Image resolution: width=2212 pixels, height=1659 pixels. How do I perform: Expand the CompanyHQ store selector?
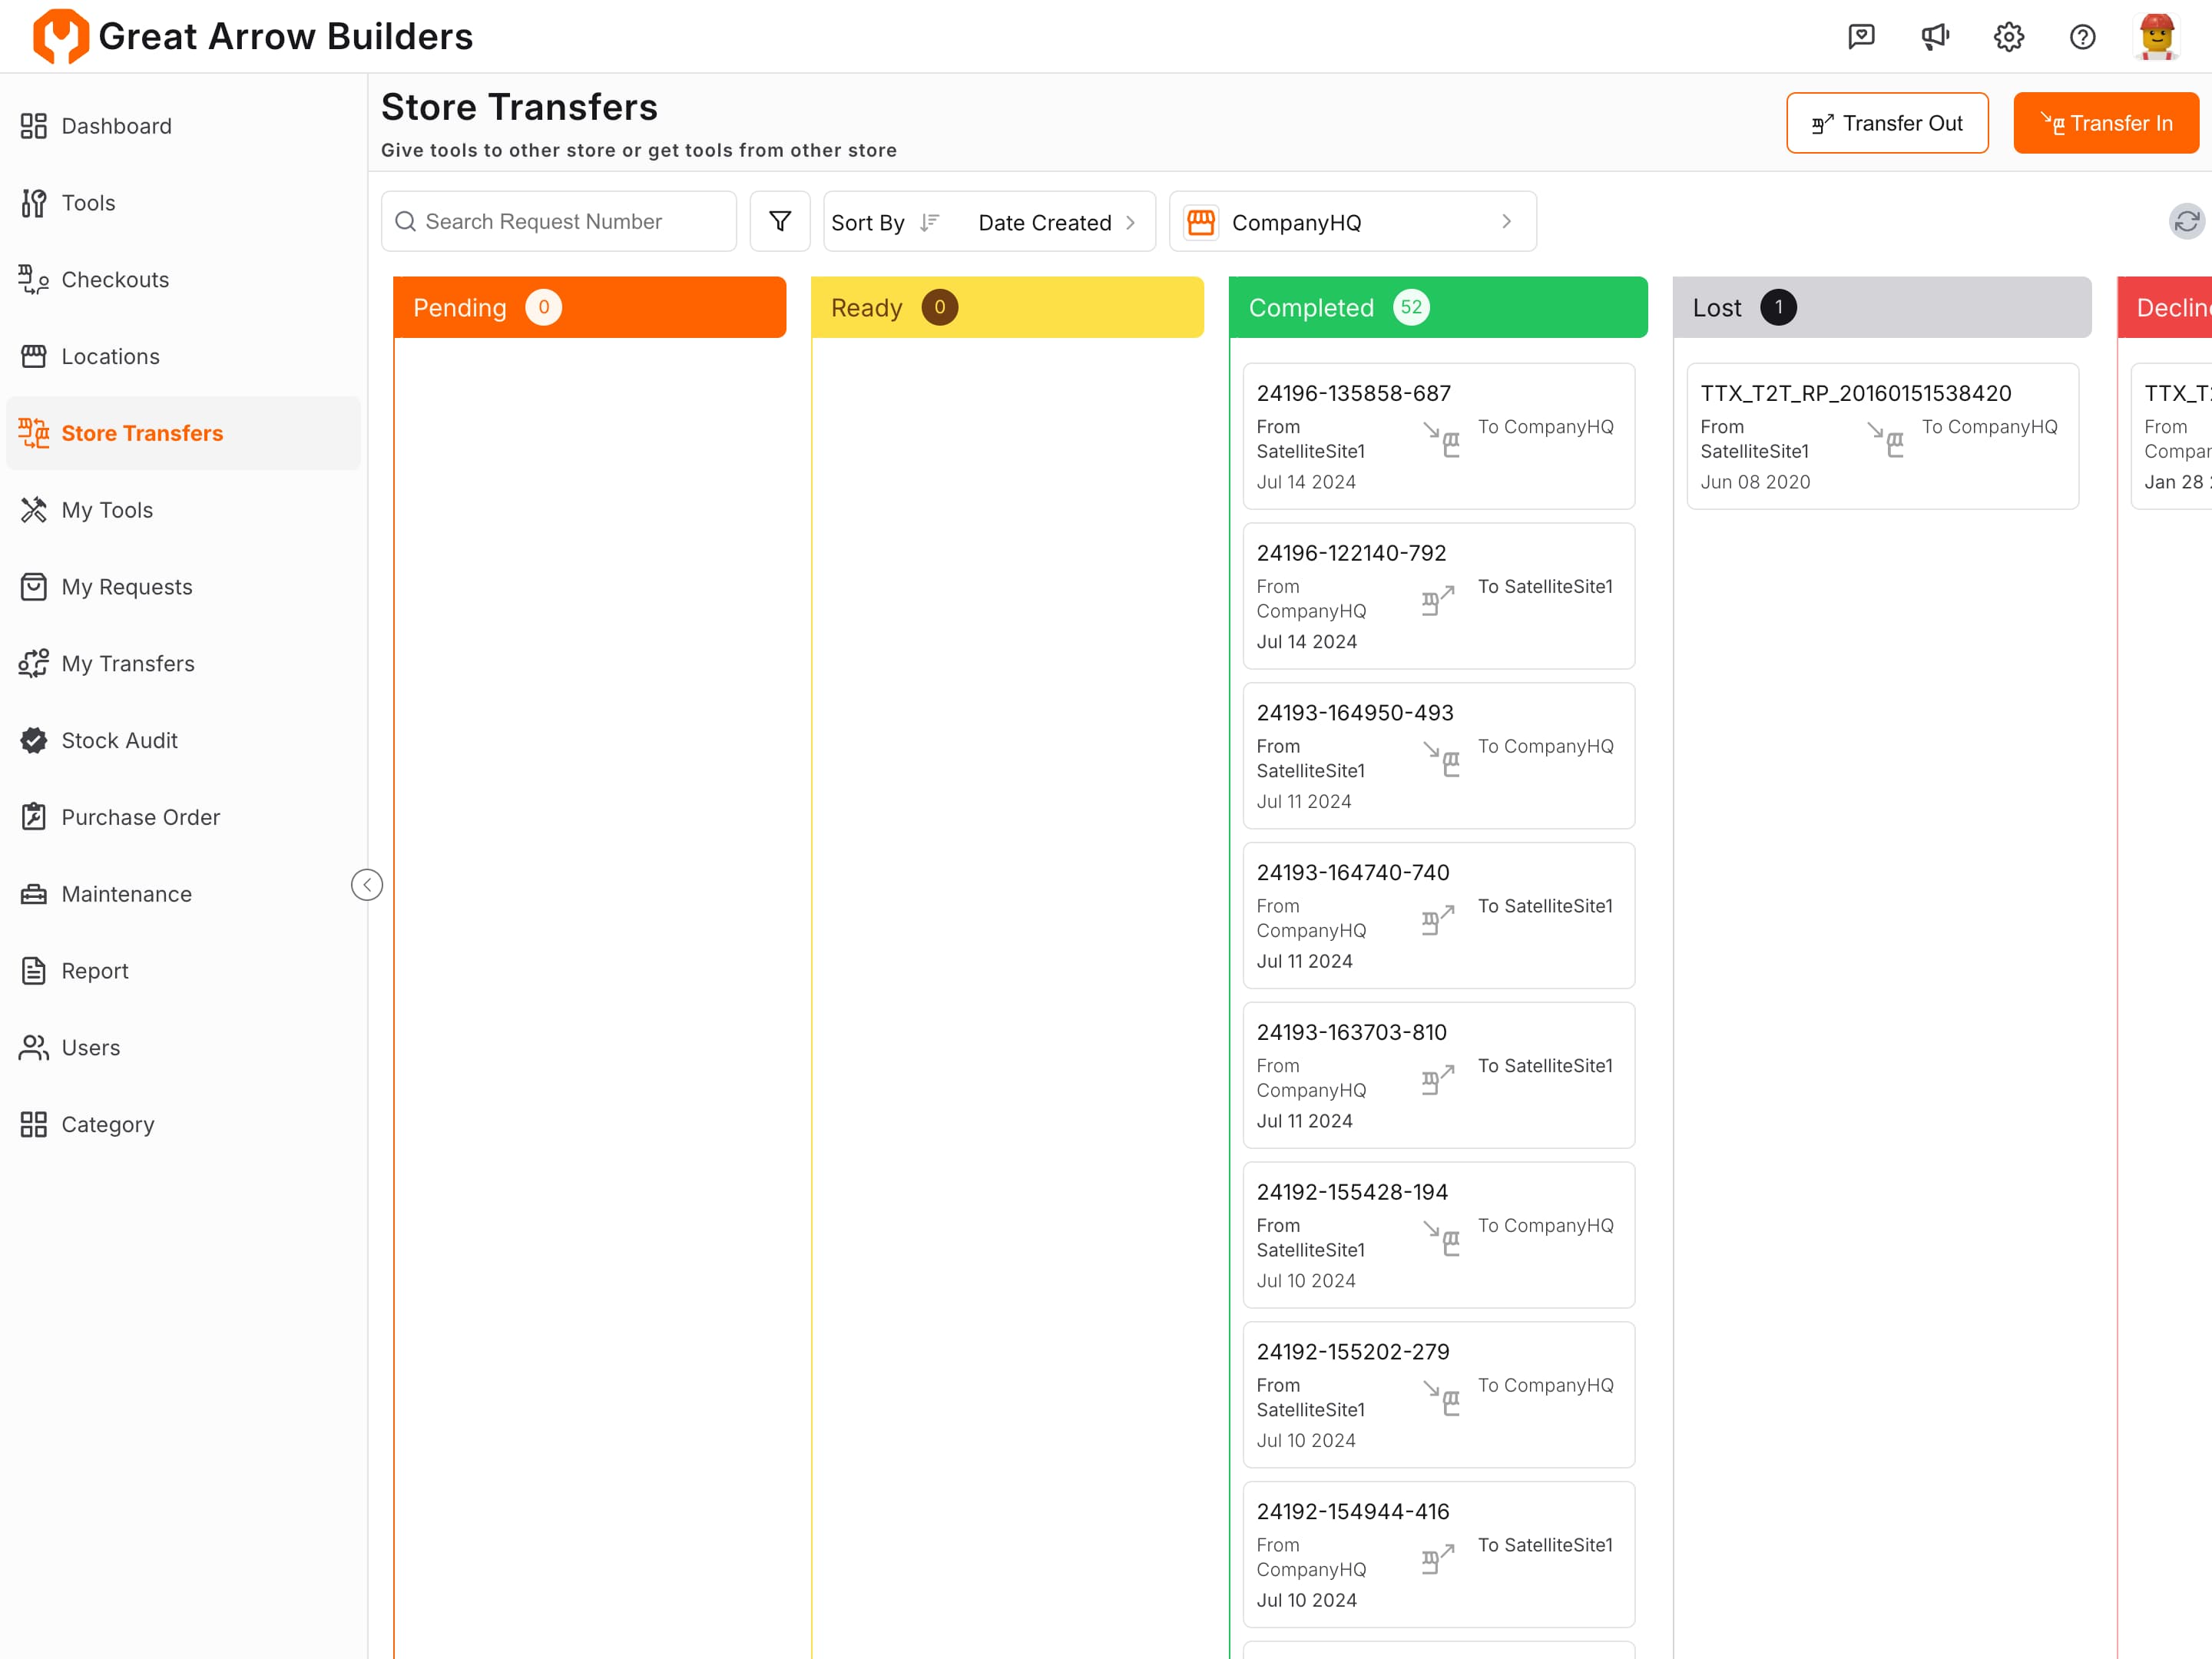[1352, 222]
